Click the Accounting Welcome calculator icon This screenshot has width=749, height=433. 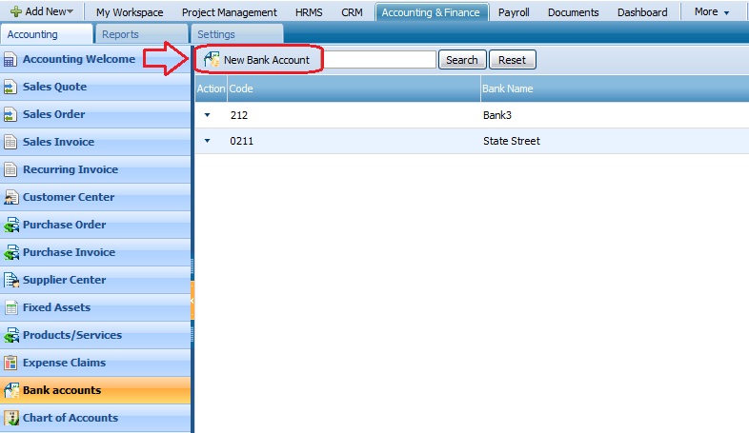[10, 60]
